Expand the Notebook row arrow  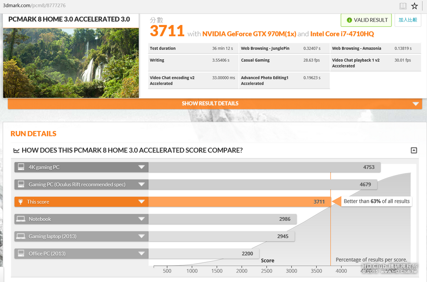(x=141, y=219)
